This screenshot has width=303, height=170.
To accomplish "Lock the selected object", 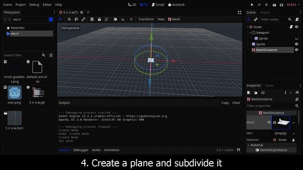I will point(99,19).
